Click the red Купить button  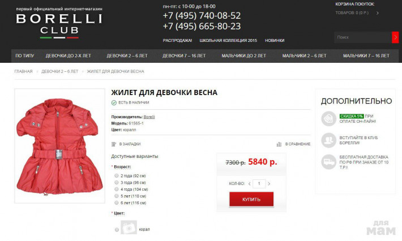tap(251, 199)
